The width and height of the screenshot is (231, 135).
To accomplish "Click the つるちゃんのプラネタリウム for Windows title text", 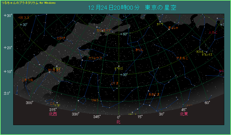I will pos(28,3).
